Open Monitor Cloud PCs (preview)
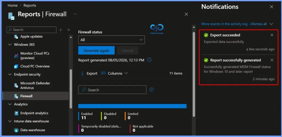This screenshot has width=282, height=137. [x=35, y=56]
